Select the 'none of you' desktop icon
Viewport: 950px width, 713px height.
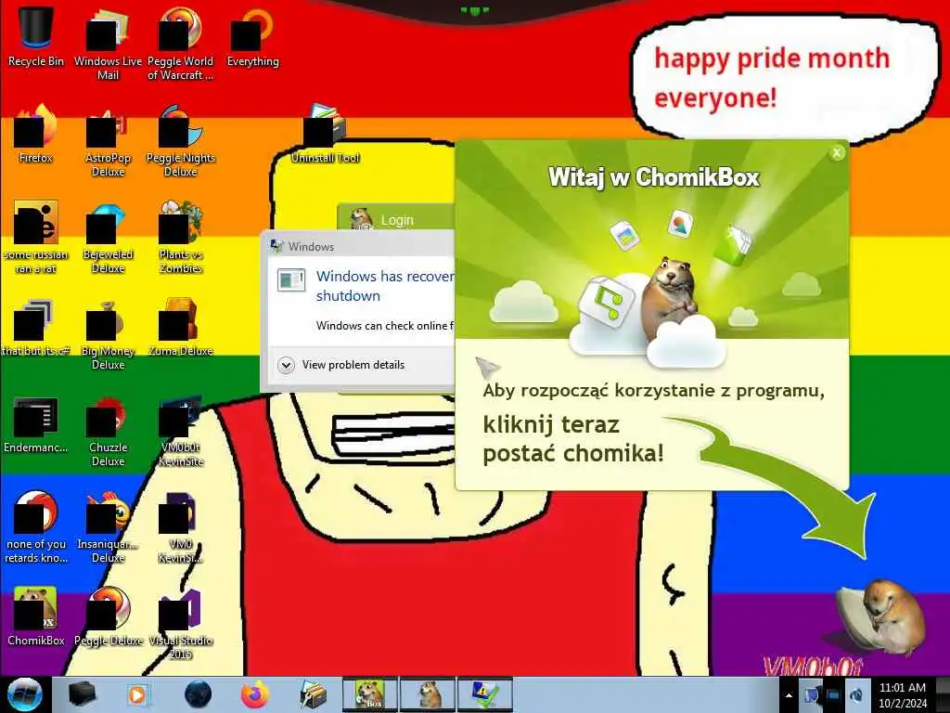36,526
